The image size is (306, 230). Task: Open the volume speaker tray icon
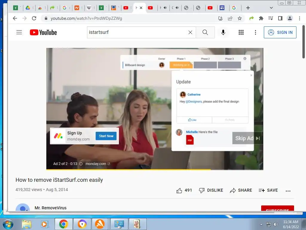pos(276,224)
